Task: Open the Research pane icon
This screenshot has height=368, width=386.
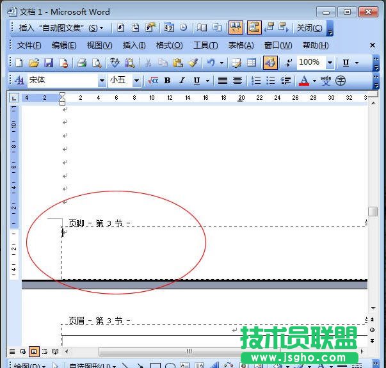Action: pyautogui.click(x=129, y=63)
